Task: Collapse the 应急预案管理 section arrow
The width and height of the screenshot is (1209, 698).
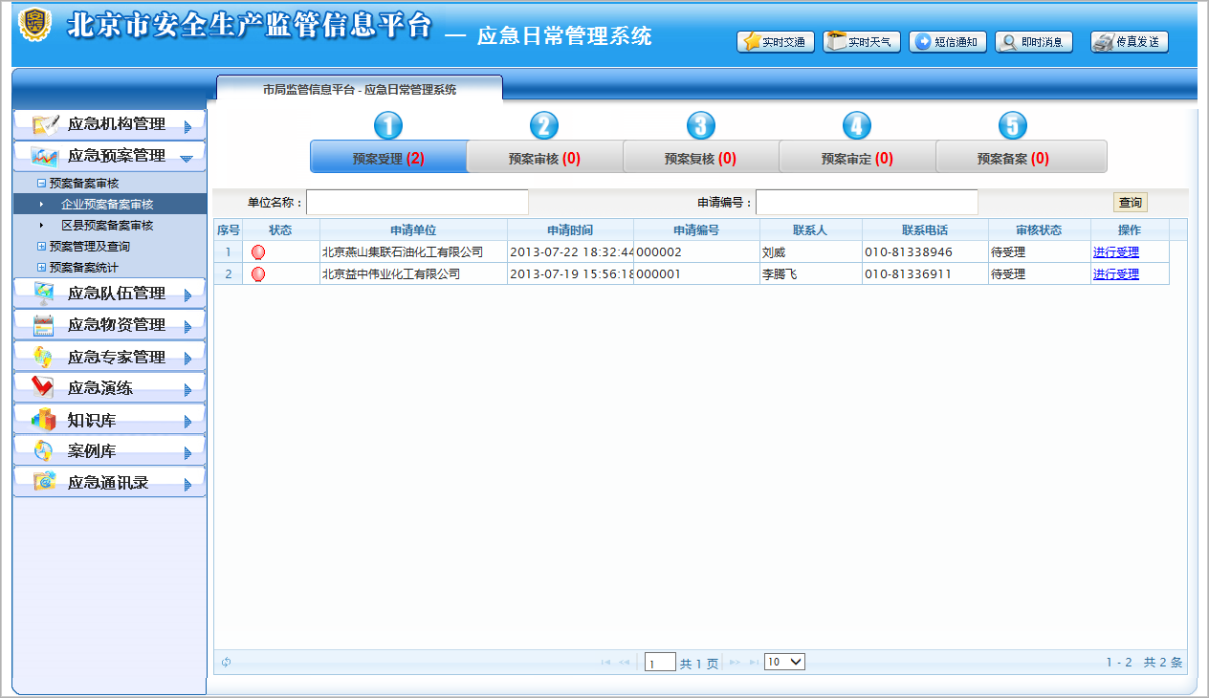Action: (187, 159)
